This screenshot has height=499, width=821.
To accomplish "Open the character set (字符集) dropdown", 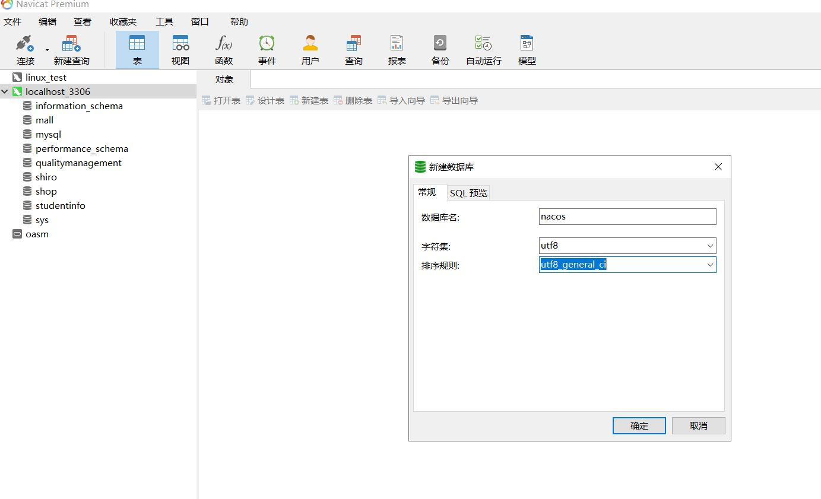I will point(710,246).
